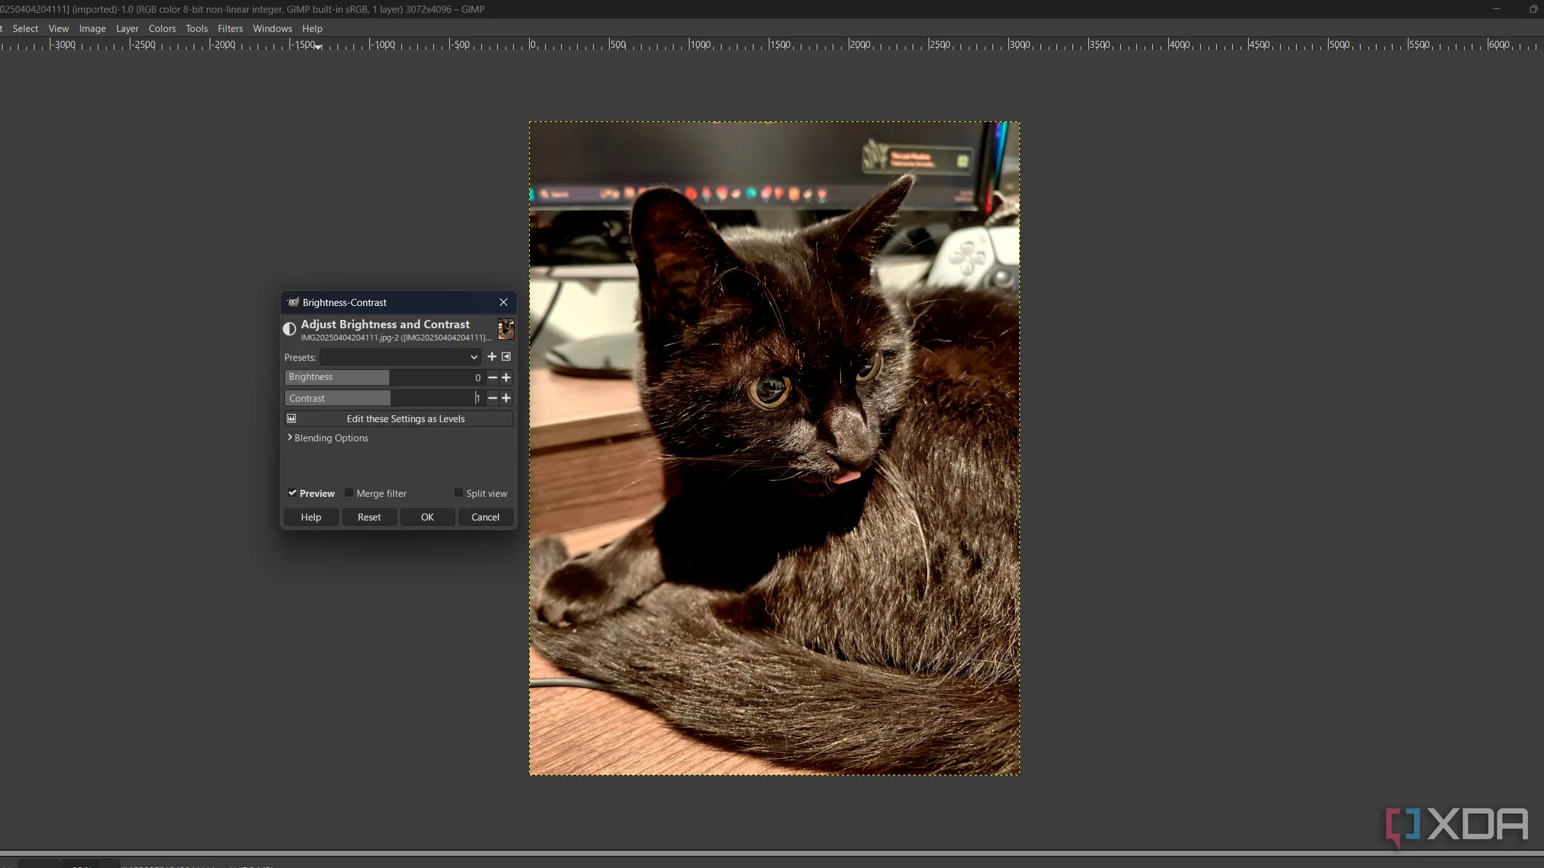The image size is (1544, 868).
Task: Open the Filters menu
Action: click(230, 28)
